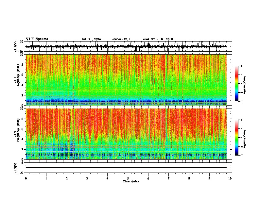Click the ch.1 colorbar log(PSD) label
This screenshot has height=200, width=259.
coord(245,85)
